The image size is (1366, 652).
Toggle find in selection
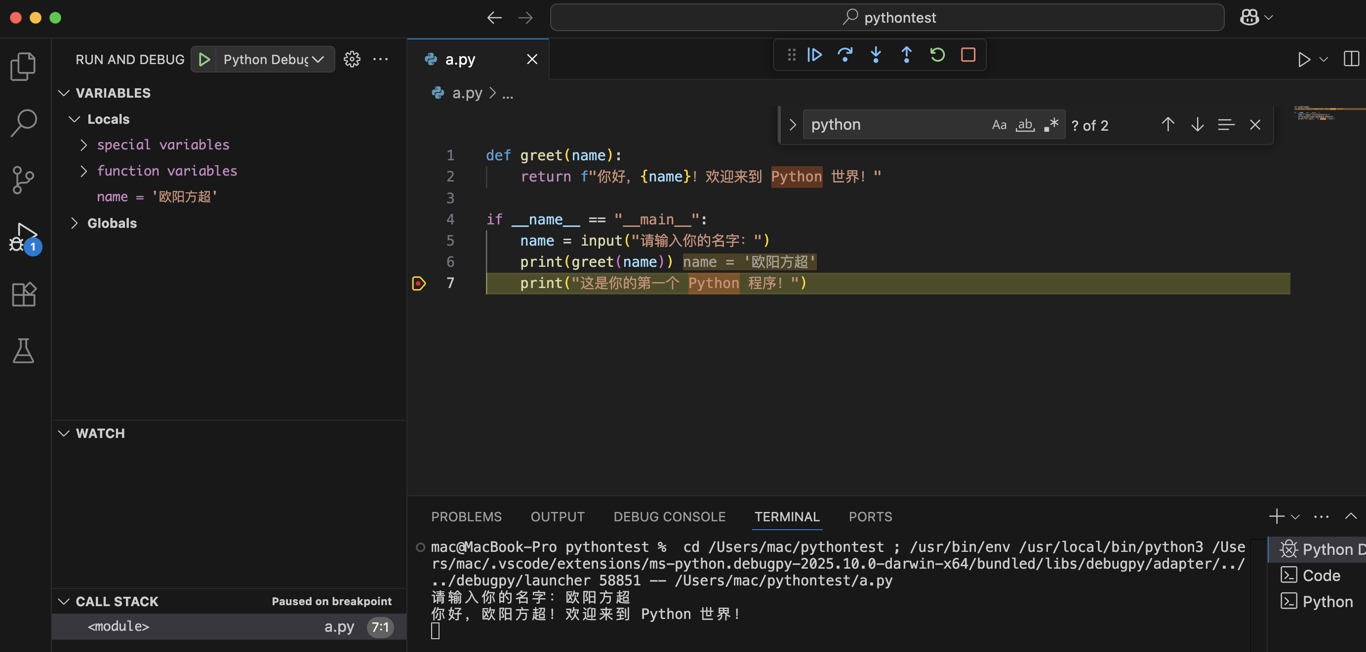1226,124
